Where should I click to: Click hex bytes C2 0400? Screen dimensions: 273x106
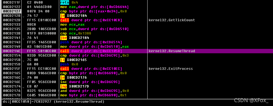pos(35,2)
